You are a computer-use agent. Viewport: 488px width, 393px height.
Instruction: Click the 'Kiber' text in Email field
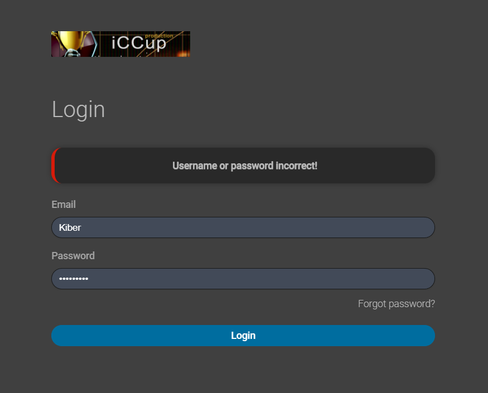point(70,227)
